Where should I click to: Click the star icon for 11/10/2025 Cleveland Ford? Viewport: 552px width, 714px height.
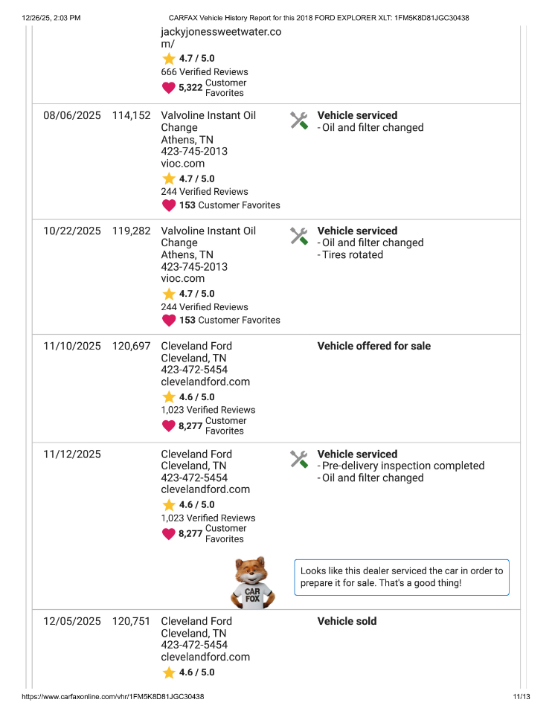[169, 397]
